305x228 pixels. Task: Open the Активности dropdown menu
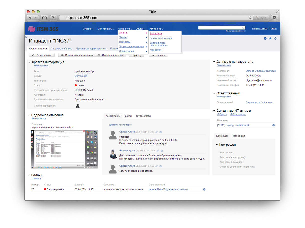(x=125, y=29)
